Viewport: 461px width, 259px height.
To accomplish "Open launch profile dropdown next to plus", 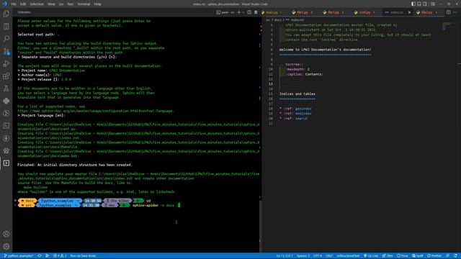I will [243, 12].
